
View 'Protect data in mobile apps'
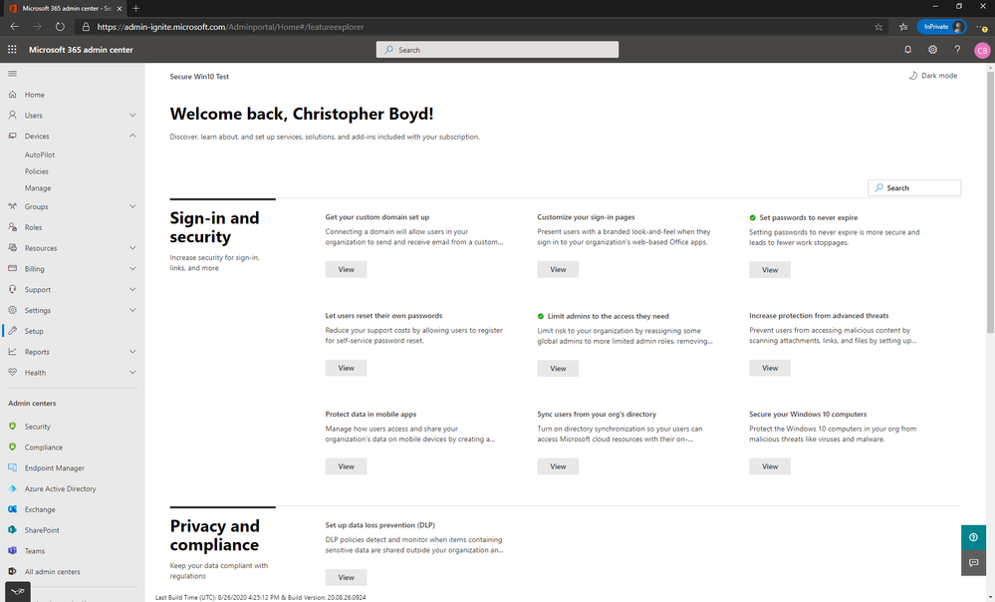pyautogui.click(x=346, y=466)
